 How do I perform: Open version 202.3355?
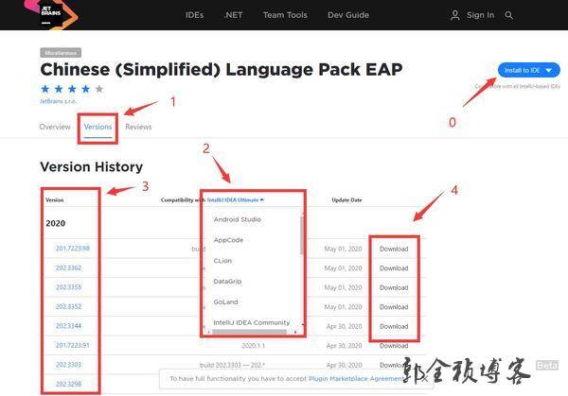pos(68,287)
